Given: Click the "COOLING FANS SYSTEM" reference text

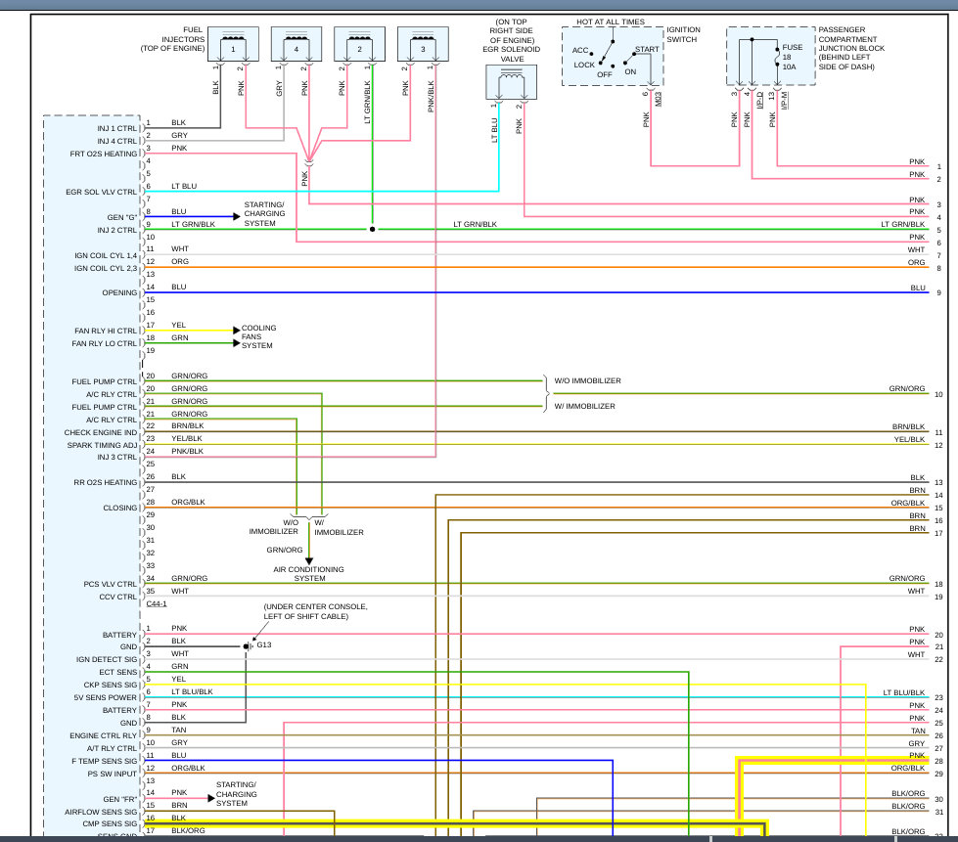Looking at the screenshot, I should click(x=259, y=336).
